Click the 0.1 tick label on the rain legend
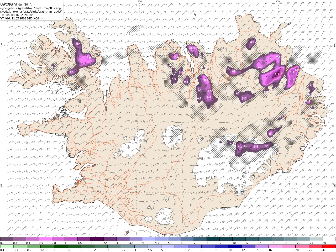 (2, 250)
